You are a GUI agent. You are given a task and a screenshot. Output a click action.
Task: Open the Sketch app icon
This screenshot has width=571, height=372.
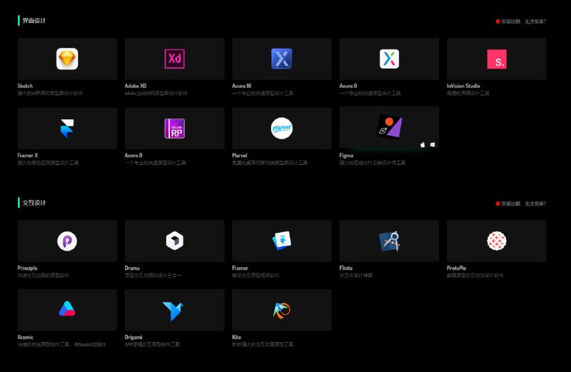click(x=67, y=59)
